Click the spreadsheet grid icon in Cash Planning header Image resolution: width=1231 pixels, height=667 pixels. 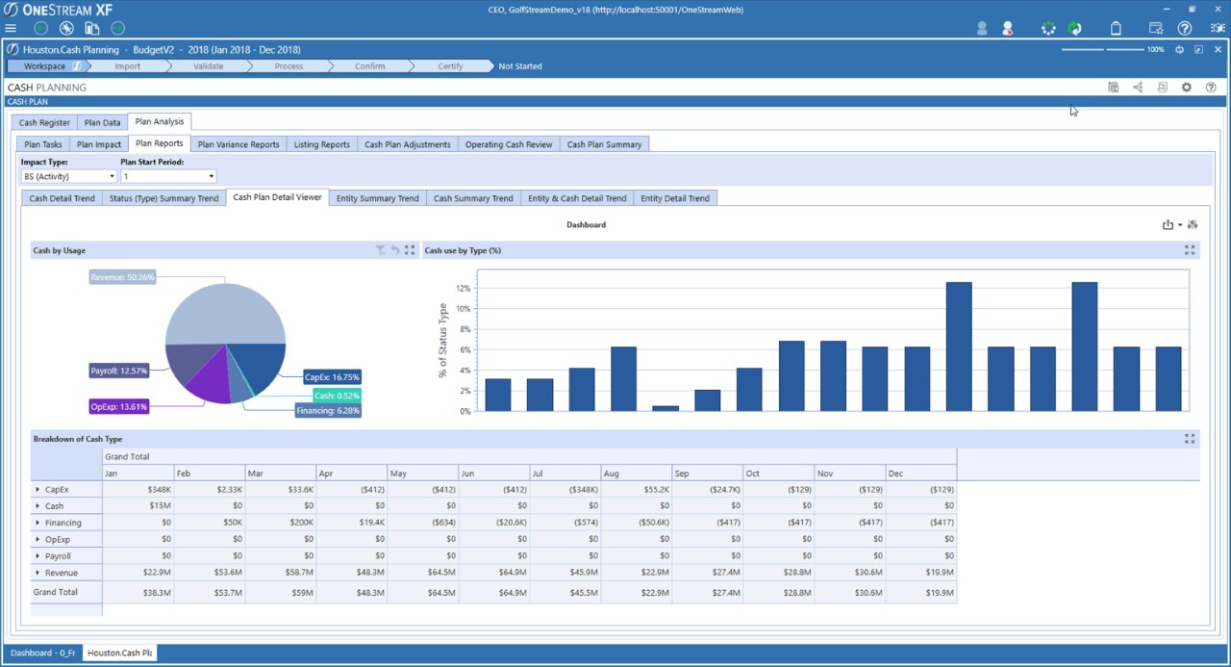coord(1113,88)
